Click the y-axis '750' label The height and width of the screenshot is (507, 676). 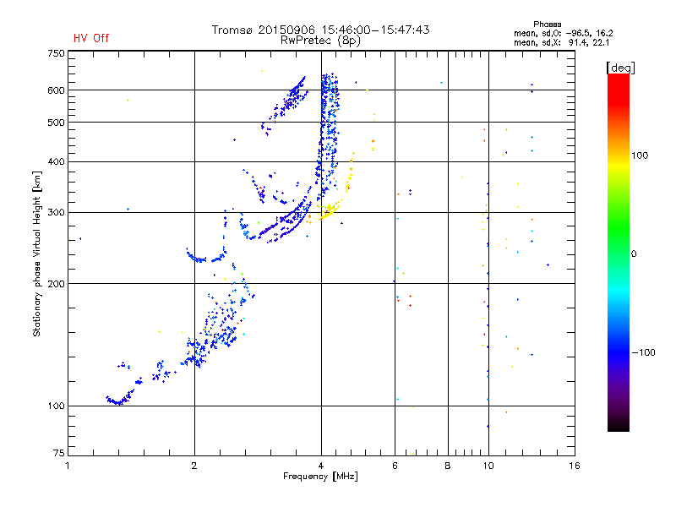(x=56, y=53)
